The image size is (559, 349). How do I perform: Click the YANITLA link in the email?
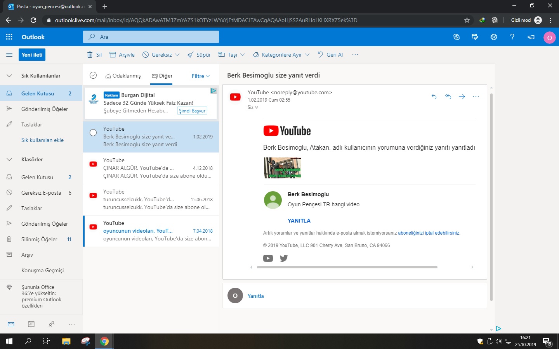(x=299, y=220)
